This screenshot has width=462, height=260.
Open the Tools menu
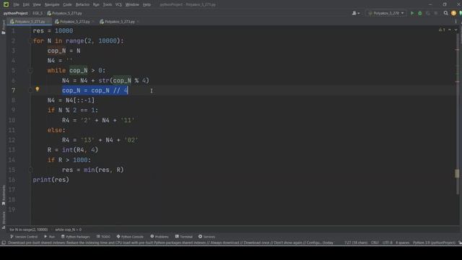(108, 5)
